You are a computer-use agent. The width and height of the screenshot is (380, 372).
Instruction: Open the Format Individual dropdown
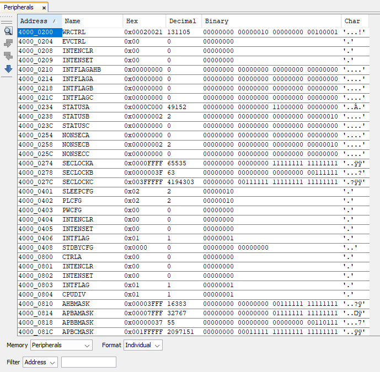pyautogui.click(x=143, y=345)
